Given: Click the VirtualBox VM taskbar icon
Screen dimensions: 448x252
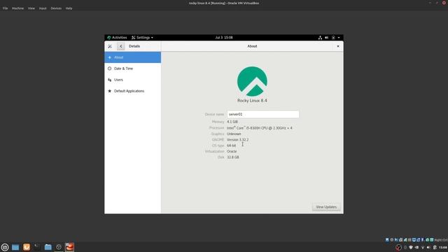Looking at the screenshot, I should pos(69,247).
